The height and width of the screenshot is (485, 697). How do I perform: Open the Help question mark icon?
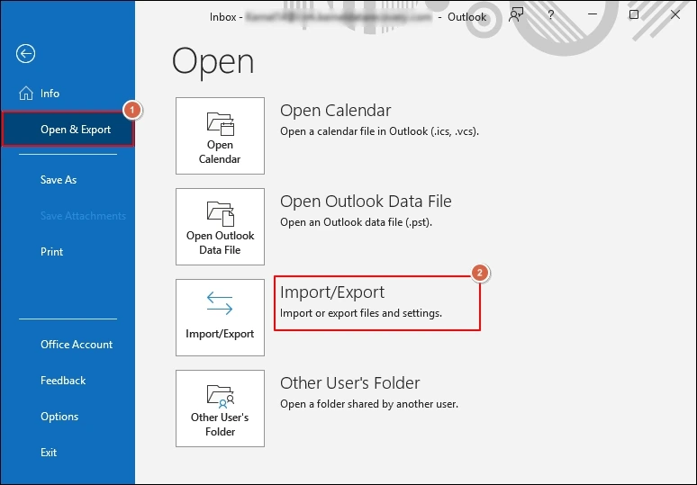tap(551, 15)
